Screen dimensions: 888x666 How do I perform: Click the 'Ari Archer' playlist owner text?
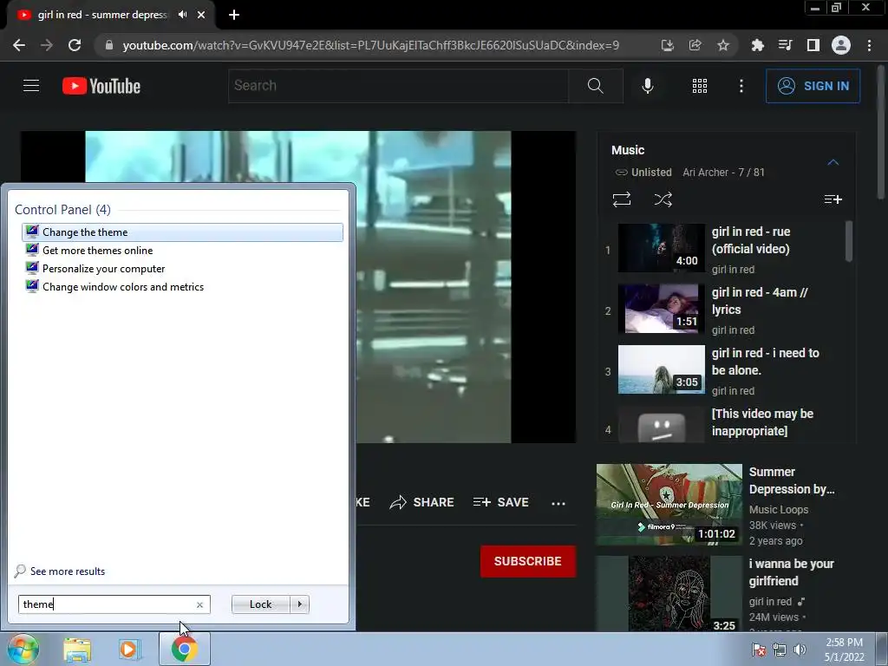[x=705, y=173]
